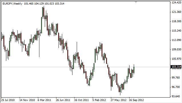Click the 25 Jul 2010 date label
Image resolution: width=182 pixels, height=103 pixels.
click(x=8, y=100)
